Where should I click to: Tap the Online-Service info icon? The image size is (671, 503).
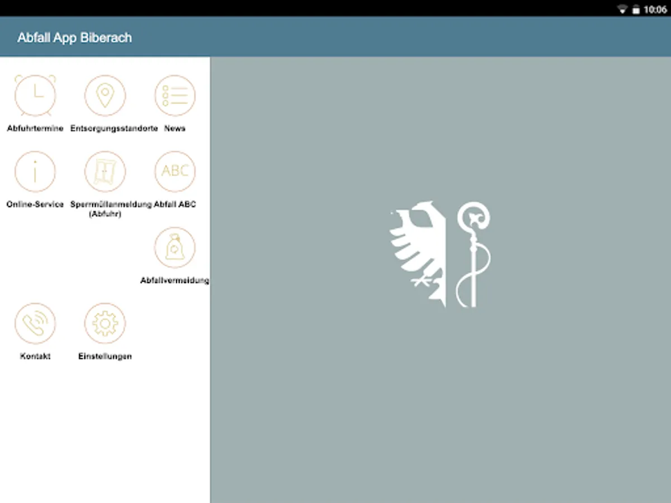click(35, 170)
